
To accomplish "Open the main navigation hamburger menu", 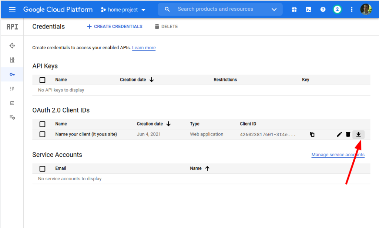I will coord(12,9).
